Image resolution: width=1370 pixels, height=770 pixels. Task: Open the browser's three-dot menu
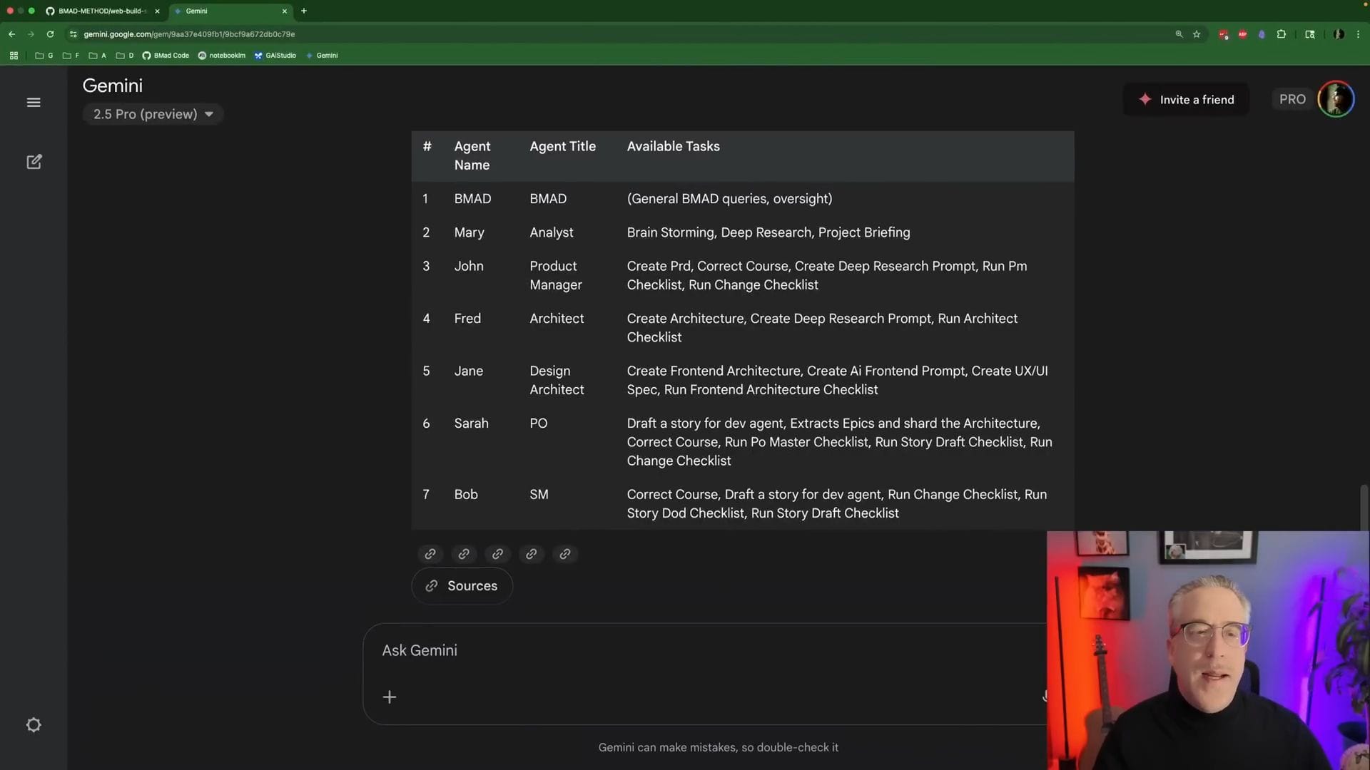tap(1358, 34)
